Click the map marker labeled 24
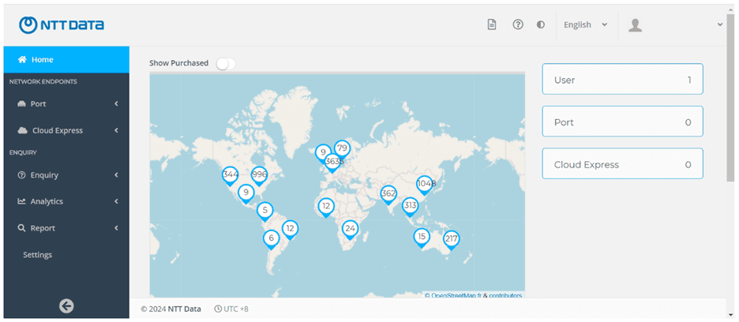This screenshot has height=322, width=739. pyautogui.click(x=350, y=230)
